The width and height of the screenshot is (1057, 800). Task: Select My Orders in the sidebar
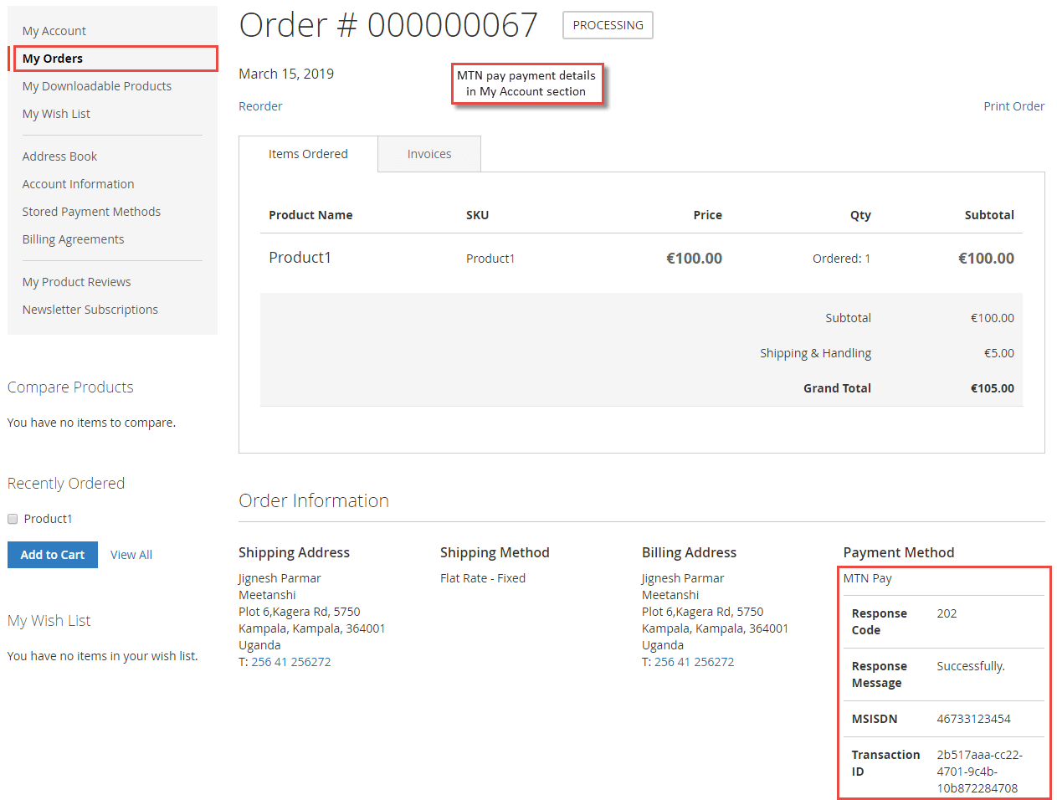[x=51, y=58]
